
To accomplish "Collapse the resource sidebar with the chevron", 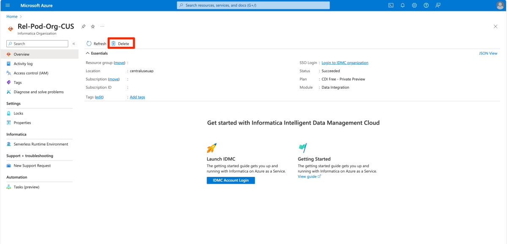I will tap(74, 43).
